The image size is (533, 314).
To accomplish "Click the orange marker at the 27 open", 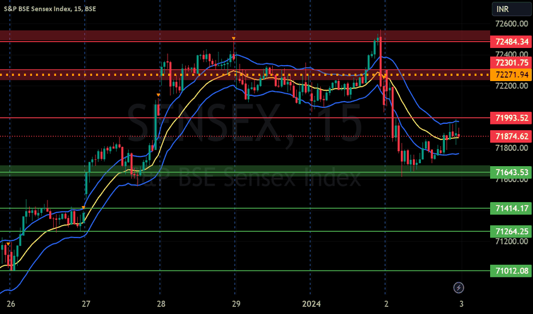I will (83, 207).
